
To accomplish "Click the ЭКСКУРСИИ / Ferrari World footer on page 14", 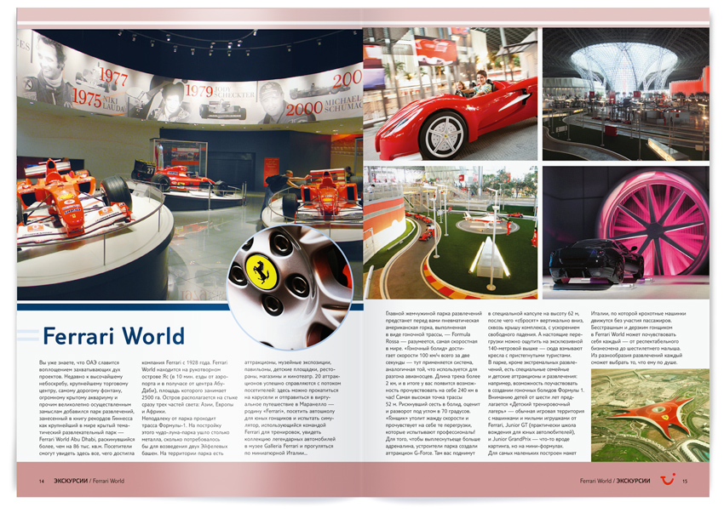I will pos(89,481).
